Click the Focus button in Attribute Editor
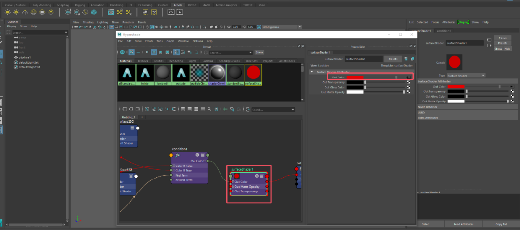Screen dimensions: 520x230 503,38
